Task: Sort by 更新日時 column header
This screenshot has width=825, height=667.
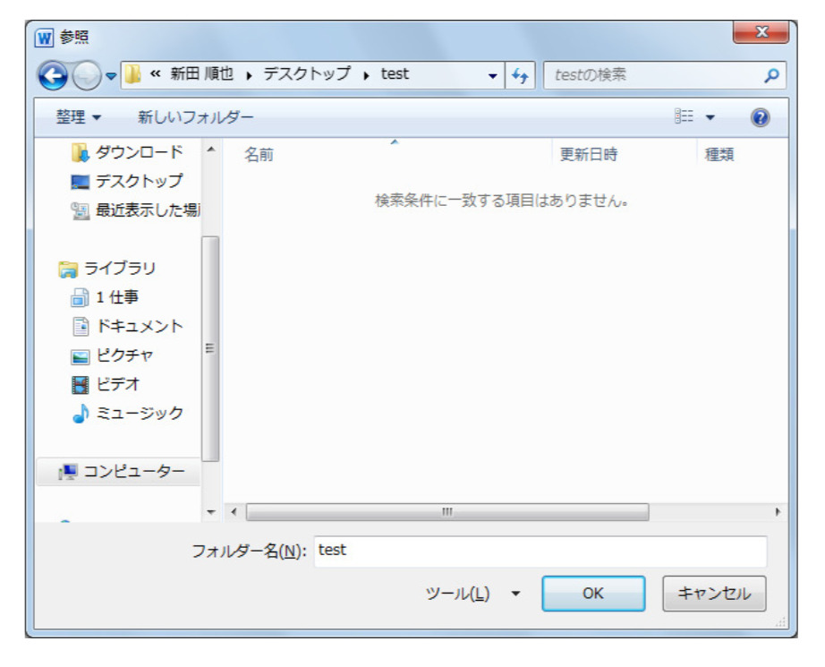Action: pyautogui.click(x=588, y=155)
